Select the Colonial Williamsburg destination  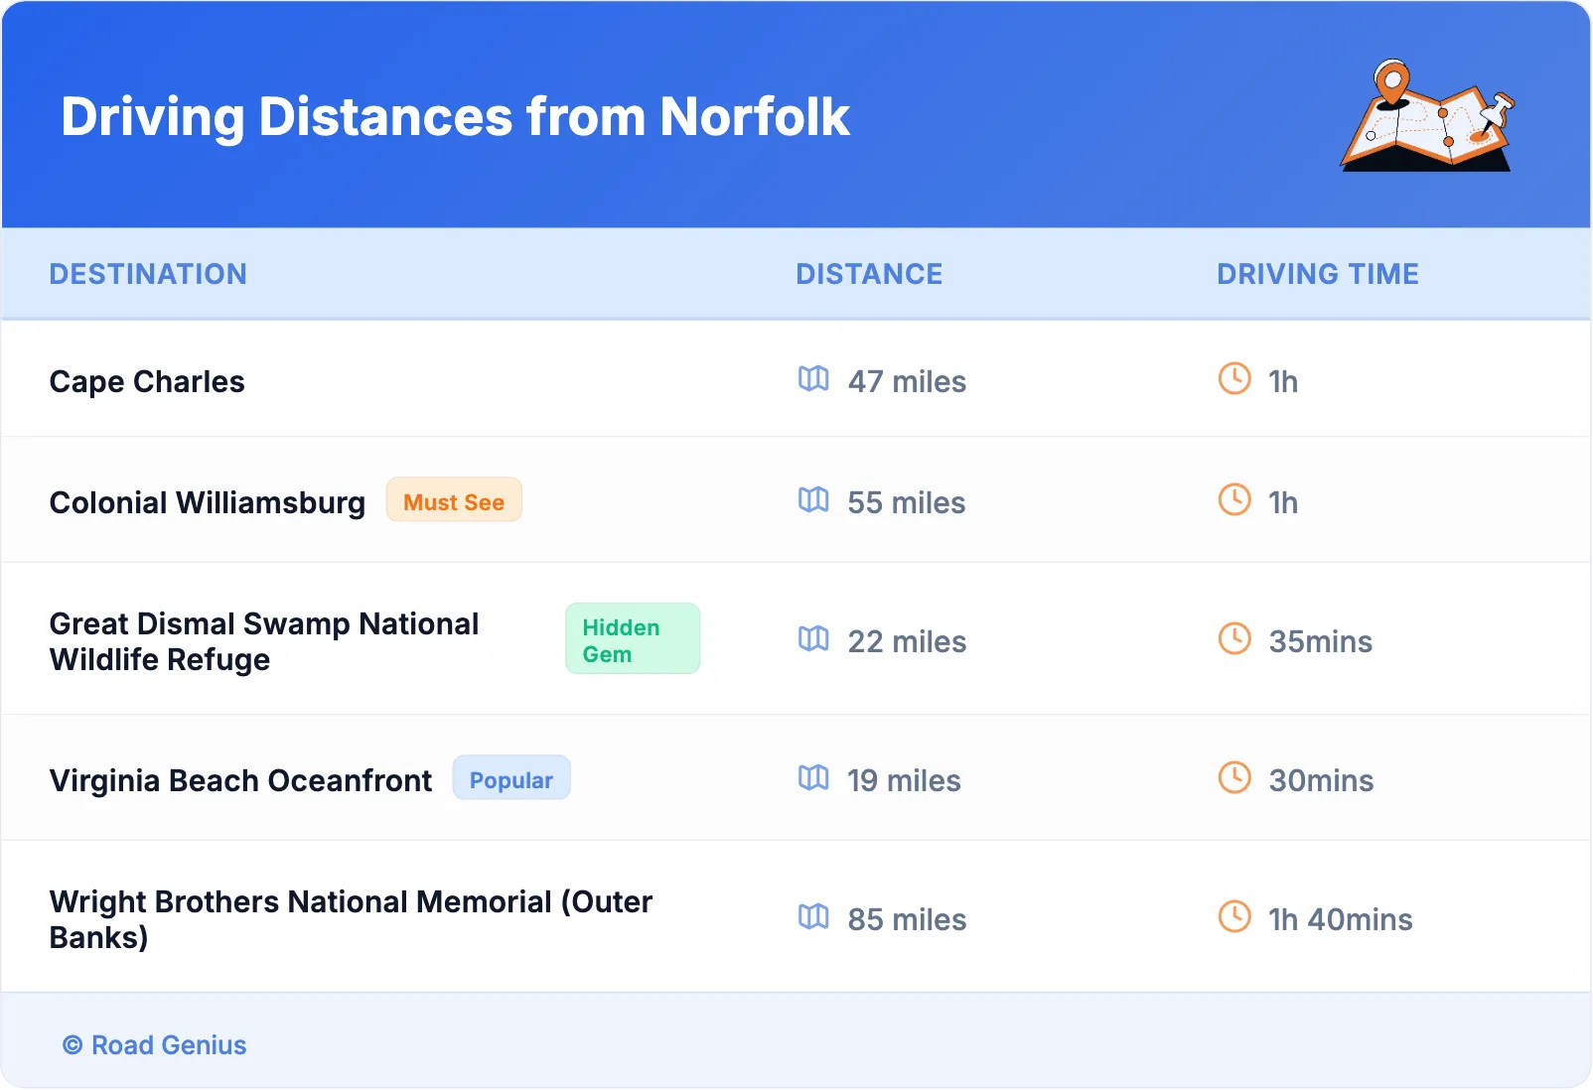(x=208, y=503)
